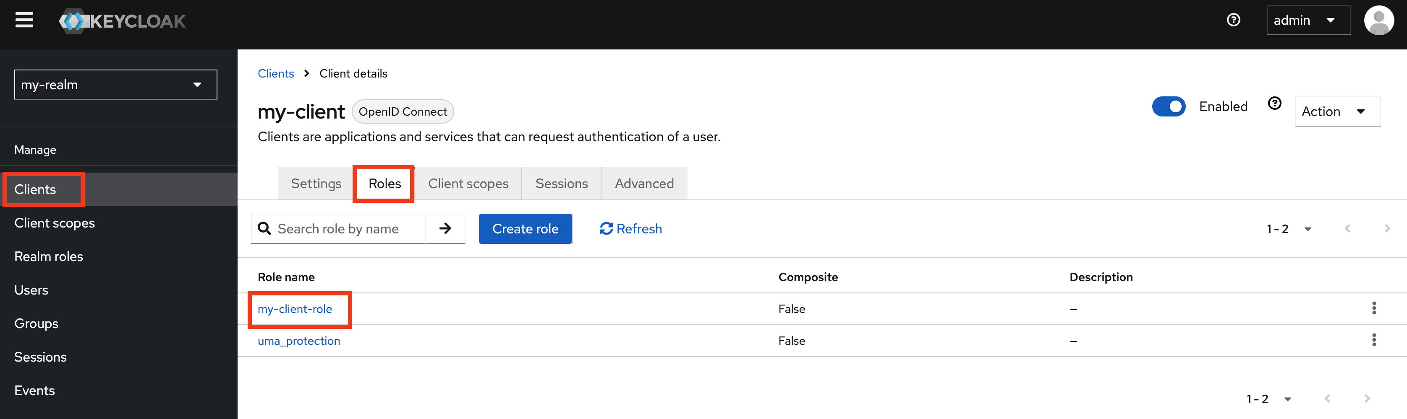This screenshot has width=1407, height=419.
Task: Click the Create role button
Action: (x=525, y=229)
